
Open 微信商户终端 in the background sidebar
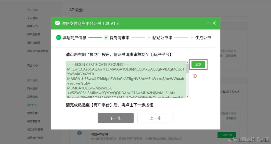point(35,138)
